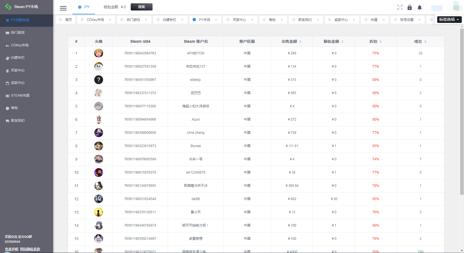This screenshot has height=253, width=464.
Task: Open the 网站隐私条款 link
Action: [30, 249]
